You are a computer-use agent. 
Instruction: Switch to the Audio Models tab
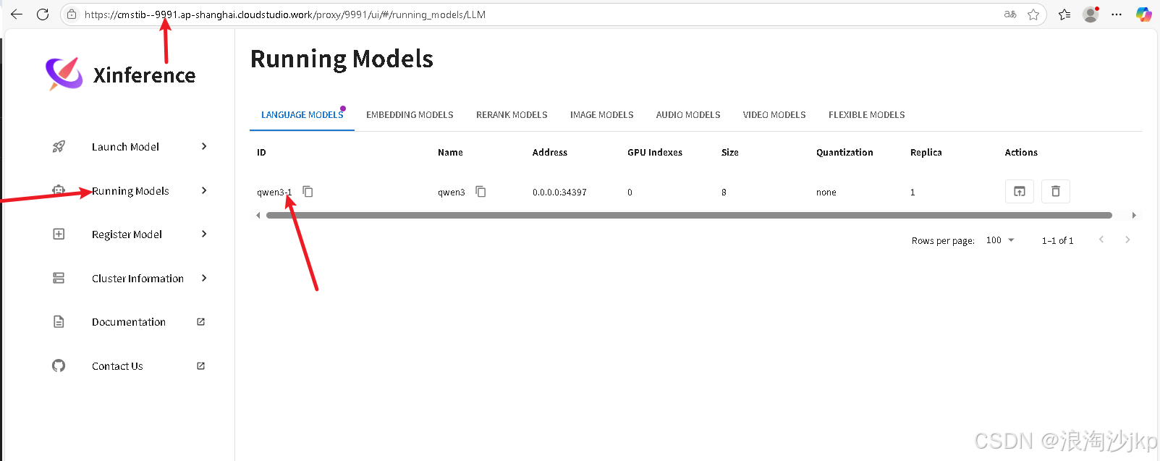pos(688,115)
